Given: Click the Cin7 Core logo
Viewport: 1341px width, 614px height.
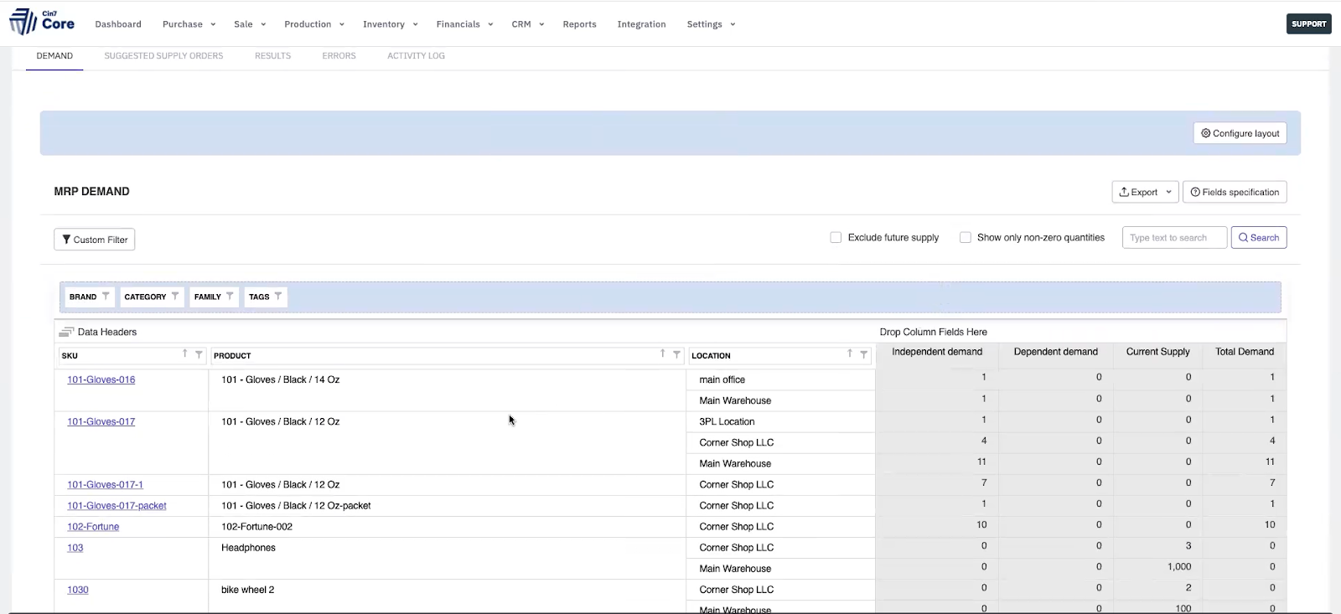Looking at the screenshot, I should (42, 23).
